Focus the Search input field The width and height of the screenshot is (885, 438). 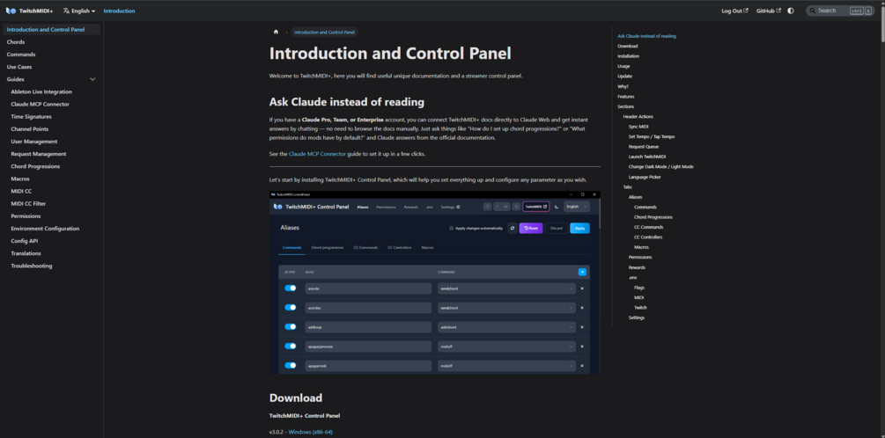tap(840, 11)
